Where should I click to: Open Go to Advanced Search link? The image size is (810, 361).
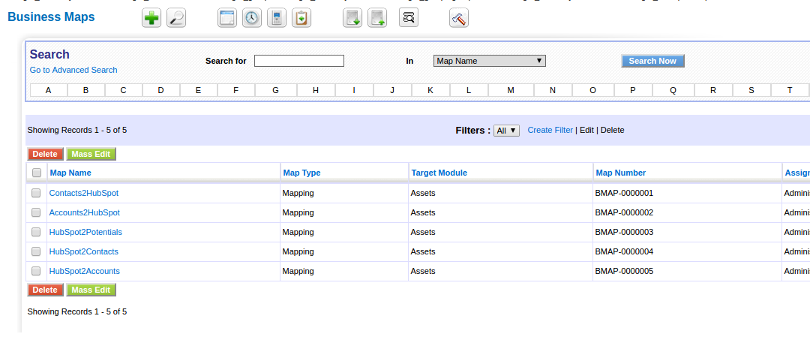pyautogui.click(x=73, y=70)
